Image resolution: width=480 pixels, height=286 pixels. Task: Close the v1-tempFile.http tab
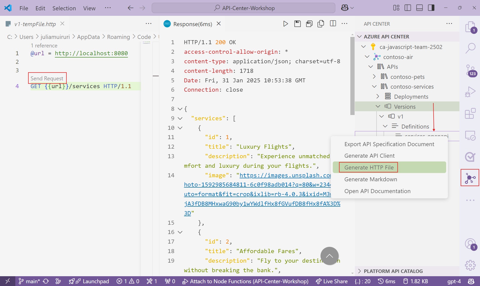[62, 24]
